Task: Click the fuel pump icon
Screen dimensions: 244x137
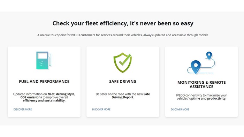Action: pyautogui.click(x=44, y=61)
